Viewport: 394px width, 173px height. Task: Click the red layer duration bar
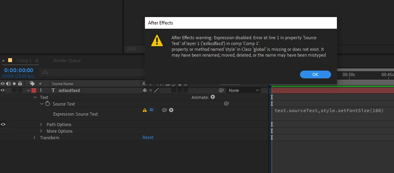(x=333, y=90)
